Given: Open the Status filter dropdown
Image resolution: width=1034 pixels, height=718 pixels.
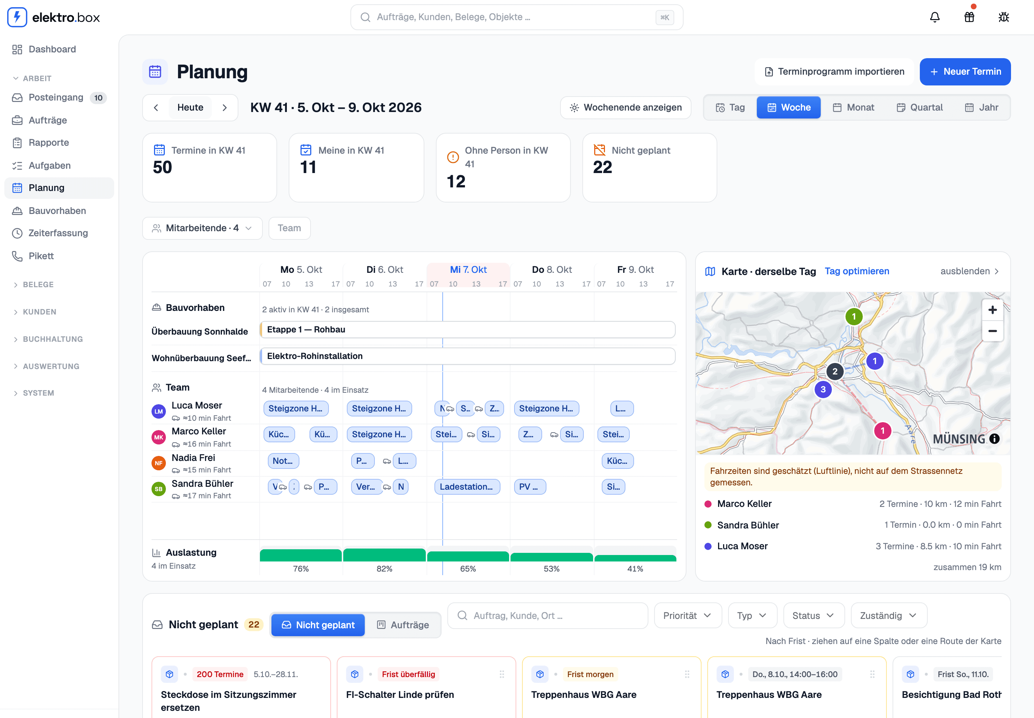Looking at the screenshot, I should click(814, 616).
